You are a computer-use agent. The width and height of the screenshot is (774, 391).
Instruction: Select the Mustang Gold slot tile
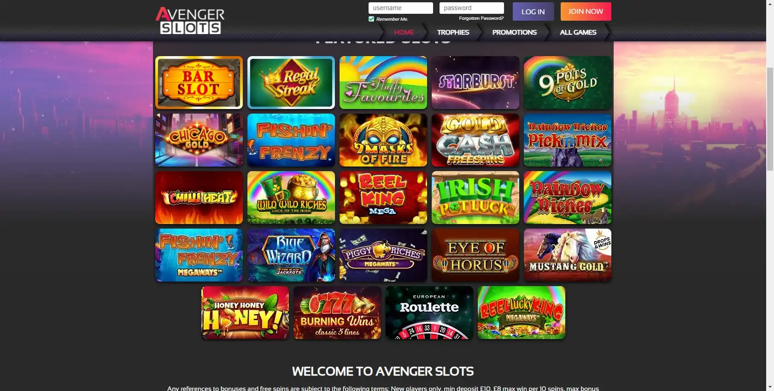pyautogui.click(x=568, y=255)
